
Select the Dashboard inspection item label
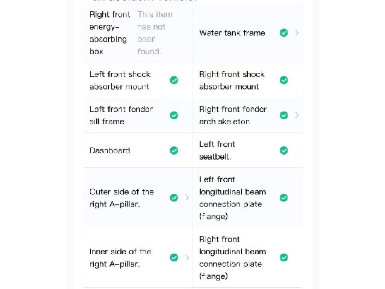tap(109, 151)
